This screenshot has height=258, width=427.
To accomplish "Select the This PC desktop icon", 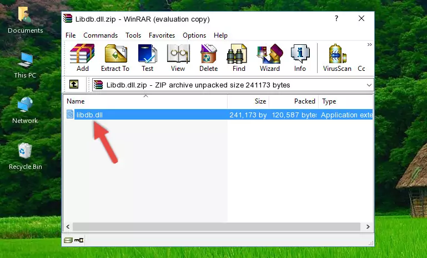I will [25, 65].
